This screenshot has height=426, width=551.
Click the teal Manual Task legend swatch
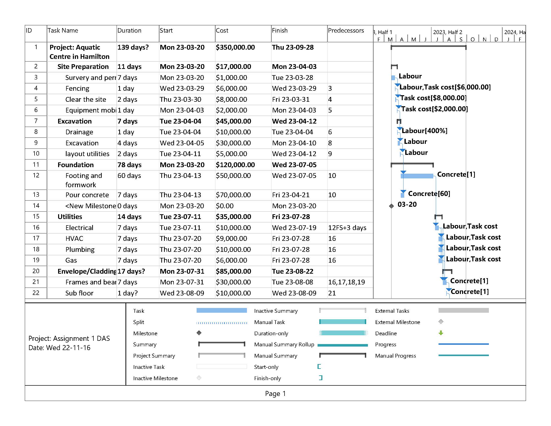(x=342, y=322)
